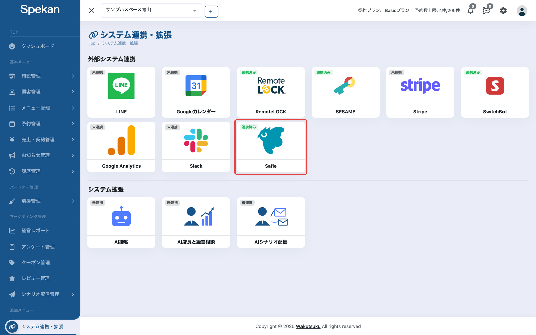Viewport: 536px width, 335px height.
Task: Expand お知らせ管理 chevron
Action: pyautogui.click(x=73, y=155)
